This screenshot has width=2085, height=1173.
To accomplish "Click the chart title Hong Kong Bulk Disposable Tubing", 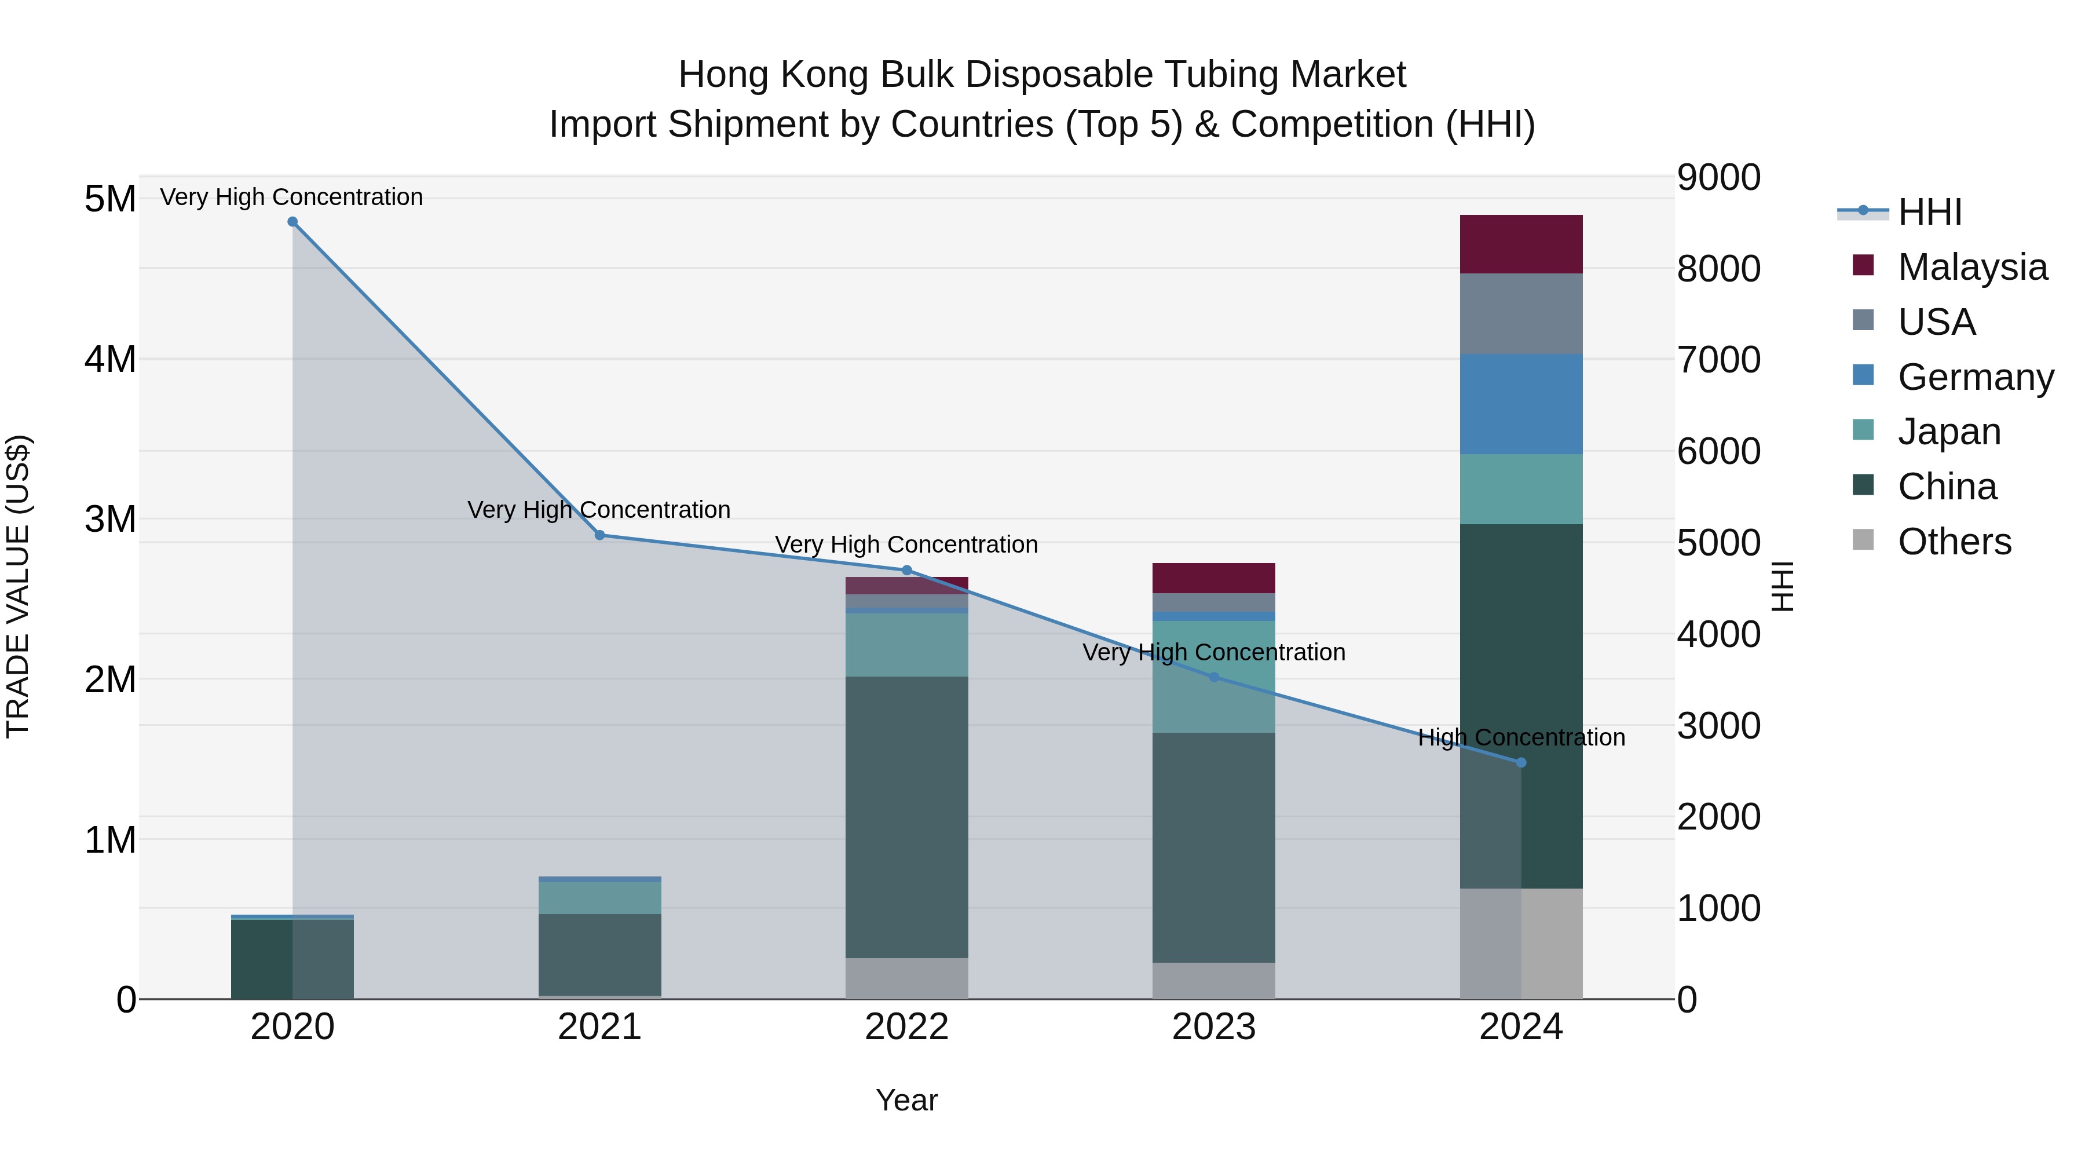I will tap(1042, 75).
